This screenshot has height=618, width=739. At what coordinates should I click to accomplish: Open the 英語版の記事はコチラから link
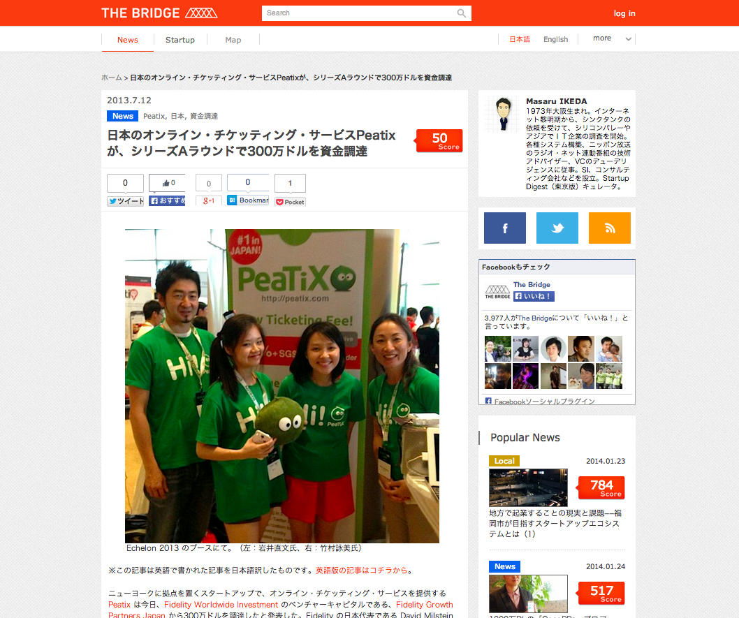click(x=362, y=571)
